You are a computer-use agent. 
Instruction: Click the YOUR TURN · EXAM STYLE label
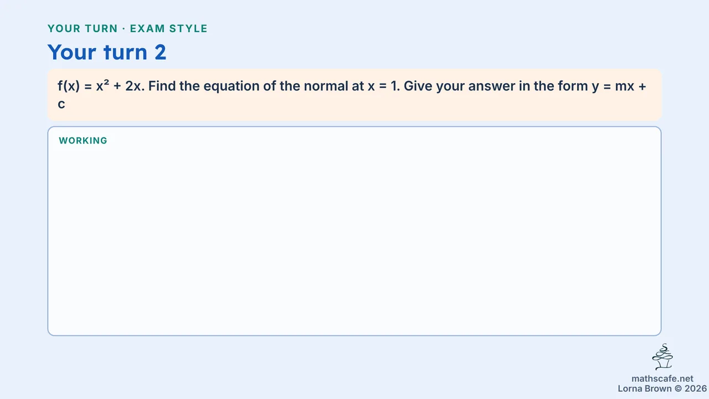click(x=127, y=29)
